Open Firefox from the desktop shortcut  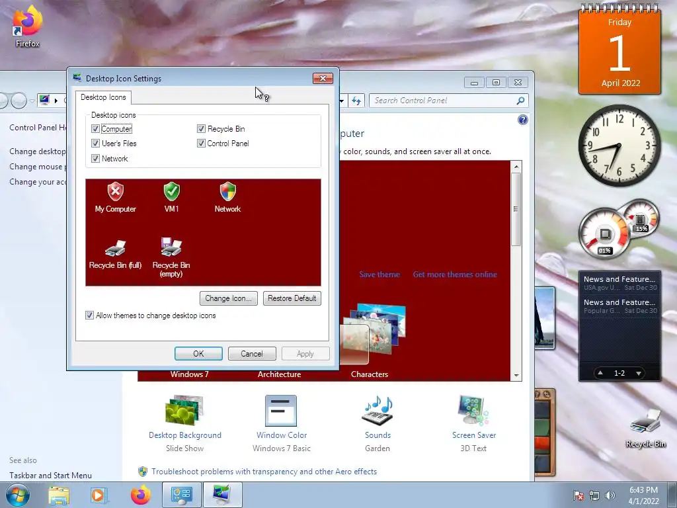(x=27, y=26)
